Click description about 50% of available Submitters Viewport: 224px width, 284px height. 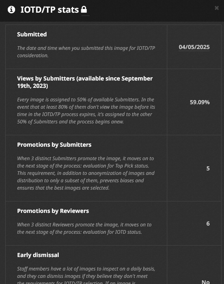click(x=86, y=111)
